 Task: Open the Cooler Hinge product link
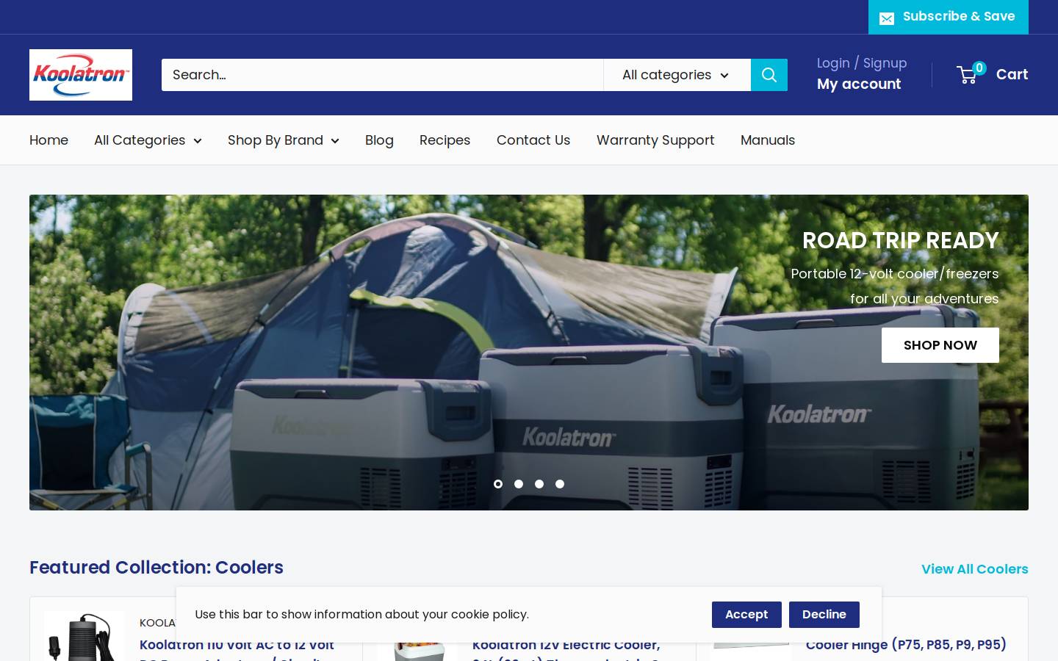pos(906,645)
